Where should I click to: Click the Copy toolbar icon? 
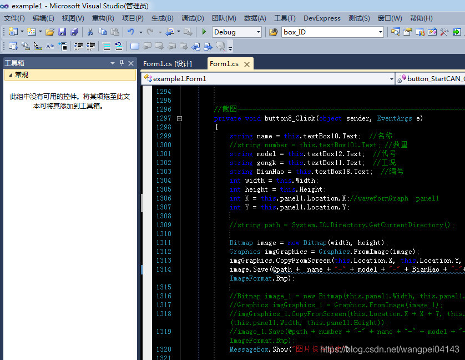coord(102,32)
